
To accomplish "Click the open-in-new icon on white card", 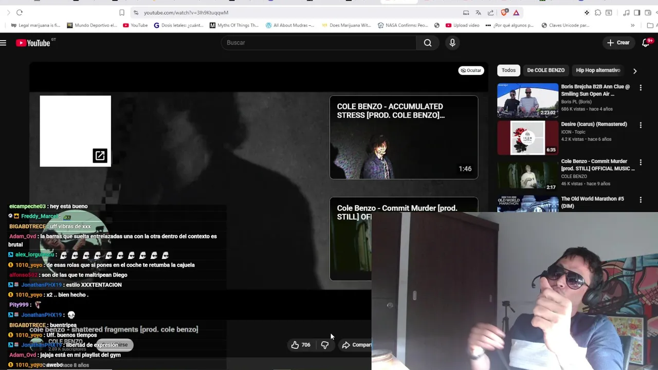I will pos(100,156).
